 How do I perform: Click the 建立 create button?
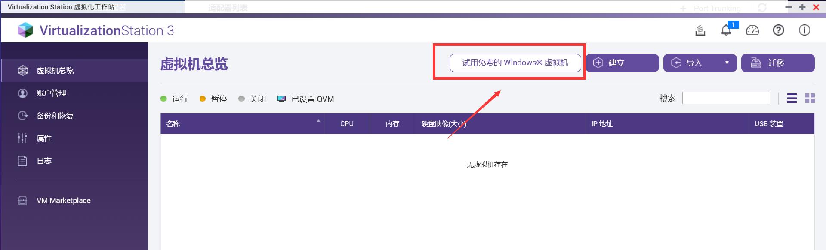point(622,63)
